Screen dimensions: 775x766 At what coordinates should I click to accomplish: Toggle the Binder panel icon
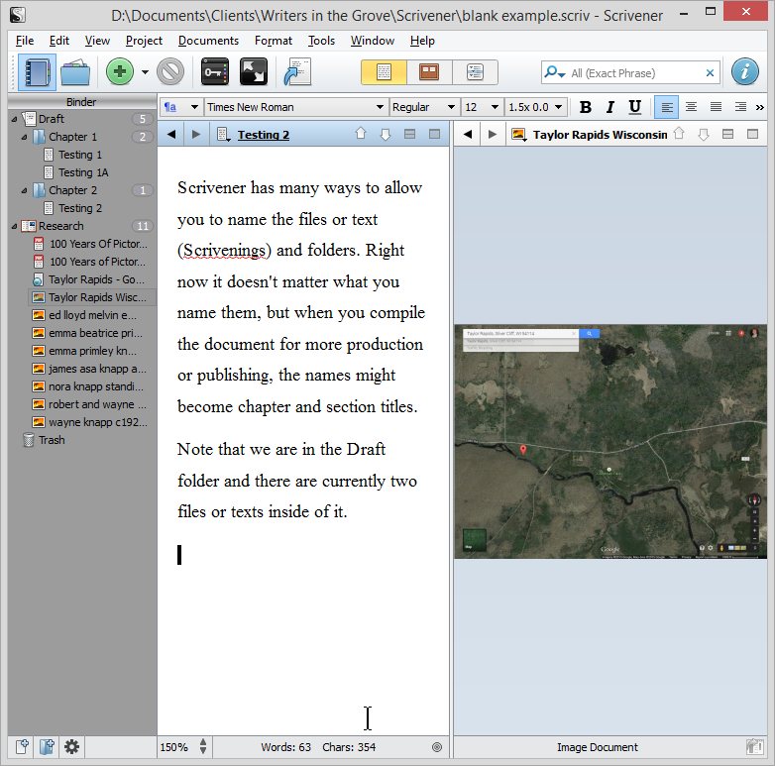coord(37,72)
